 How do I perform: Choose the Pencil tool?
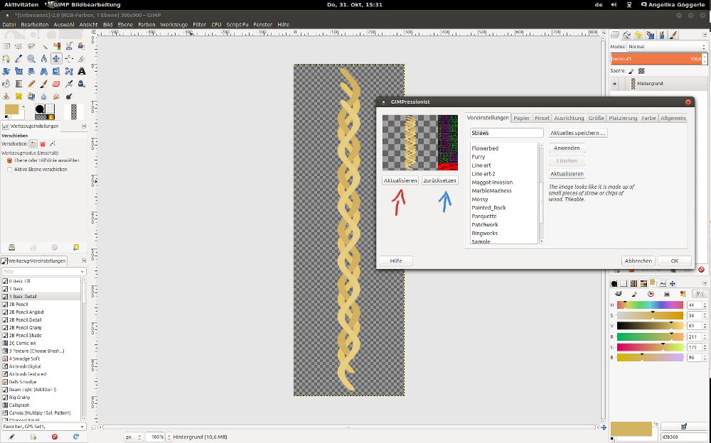click(x=31, y=84)
